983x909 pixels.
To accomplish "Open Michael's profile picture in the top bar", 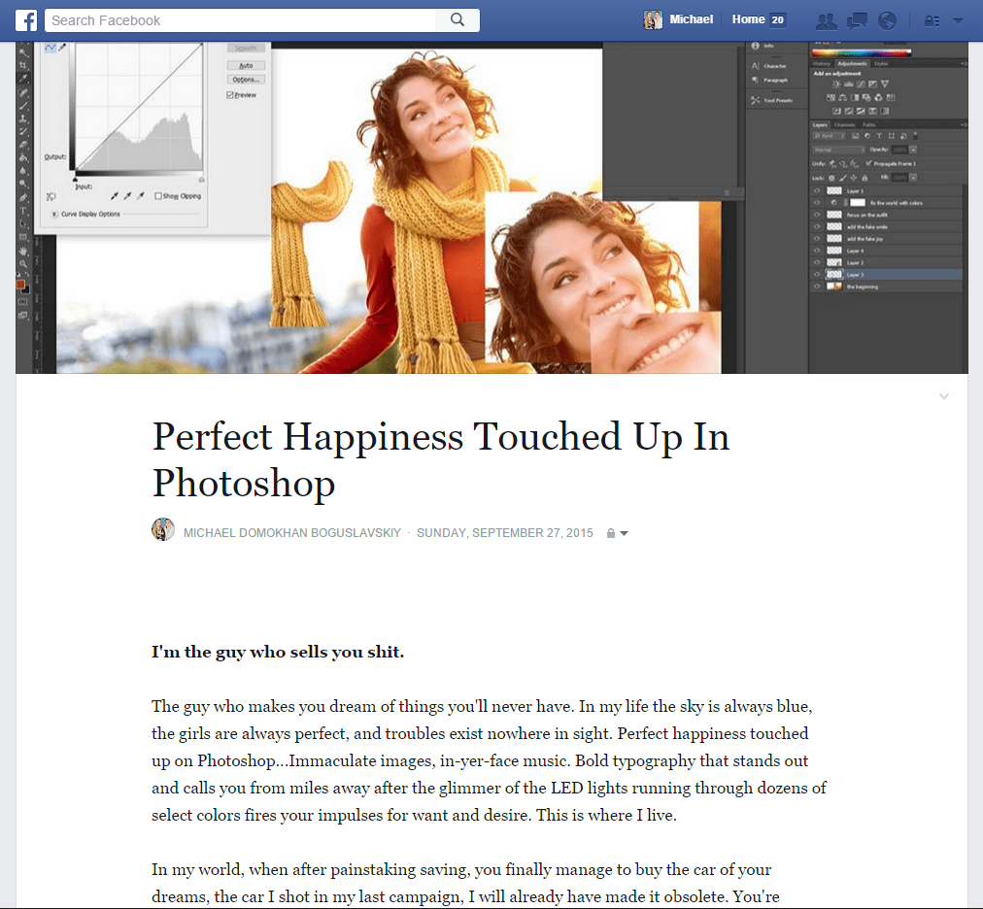I will click(653, 20).
